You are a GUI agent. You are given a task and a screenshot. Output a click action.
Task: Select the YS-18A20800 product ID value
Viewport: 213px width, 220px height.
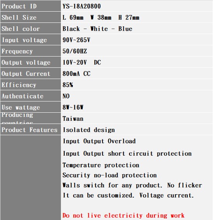pyautogui.click(x=81, y=6)
